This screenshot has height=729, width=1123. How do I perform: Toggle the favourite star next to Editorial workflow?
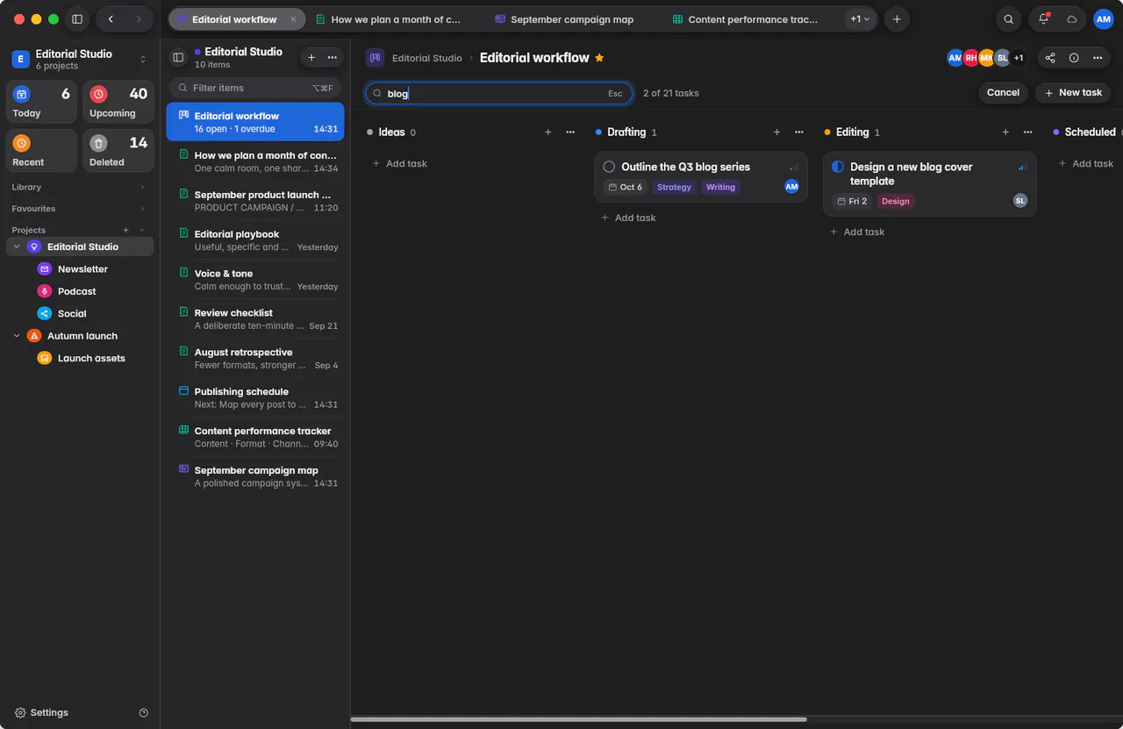pos(599,58)
